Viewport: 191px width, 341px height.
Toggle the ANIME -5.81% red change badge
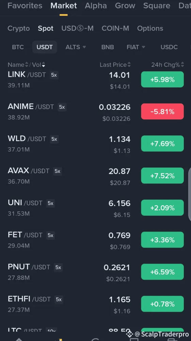pyautogui.click(x=162, y=112)
